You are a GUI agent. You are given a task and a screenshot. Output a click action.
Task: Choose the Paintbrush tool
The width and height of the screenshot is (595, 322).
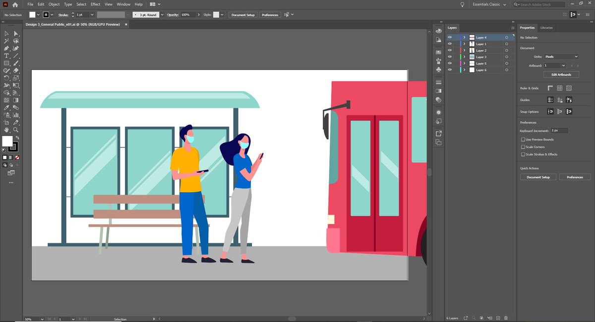tap(16, 63)
